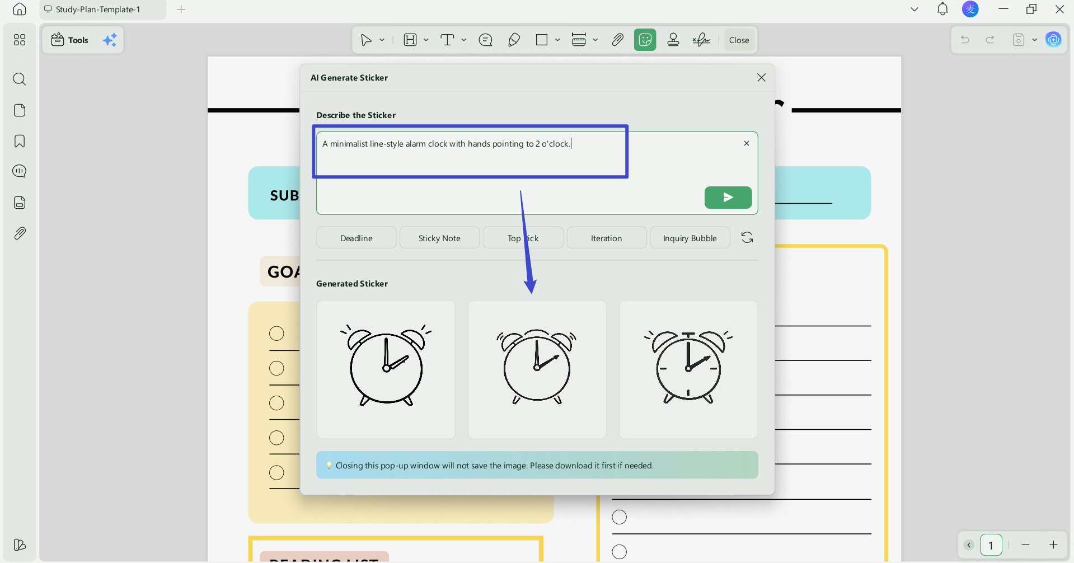Click the previous page arrow button
Screen dimensions: 1074x563
coord(969,545)
